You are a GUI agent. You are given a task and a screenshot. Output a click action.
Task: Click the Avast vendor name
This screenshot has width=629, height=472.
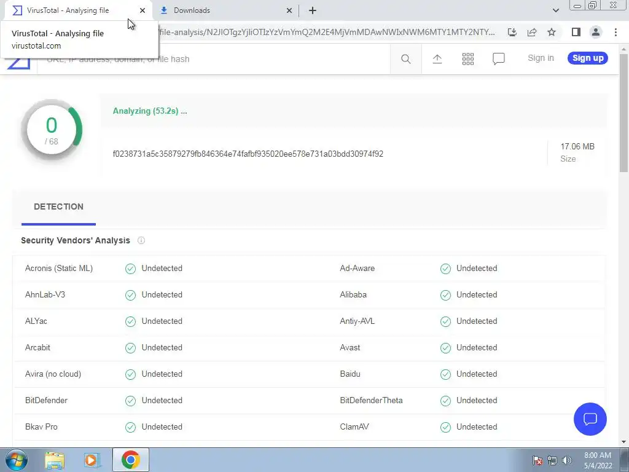point(350,348)
